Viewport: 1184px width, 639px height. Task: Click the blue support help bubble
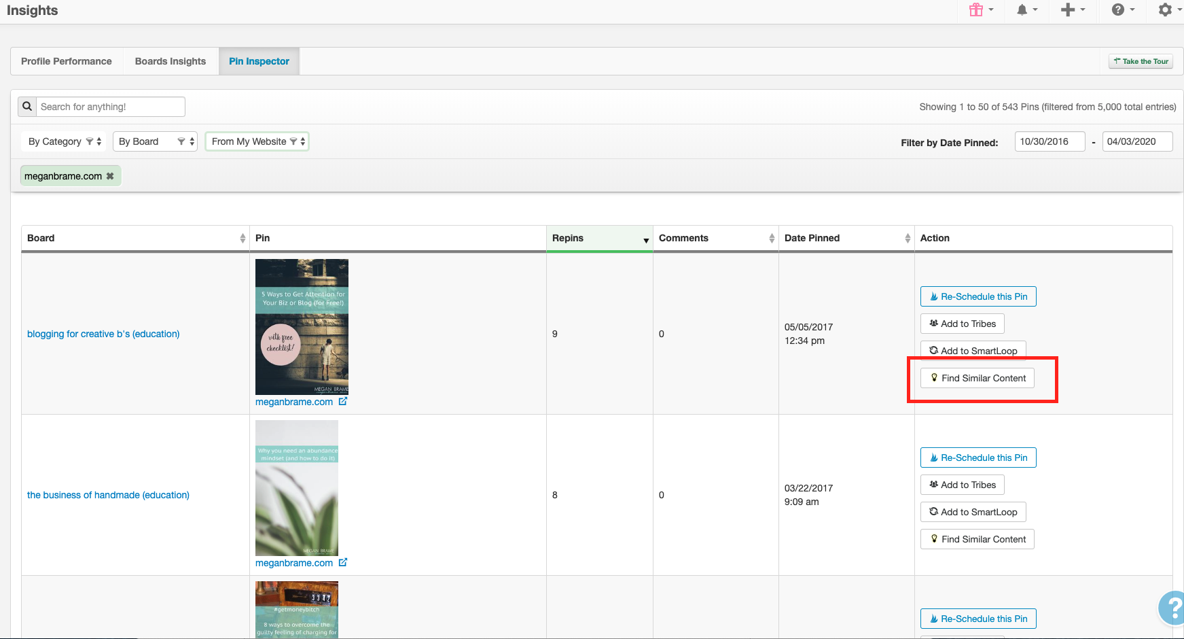tap(1172, 608)
